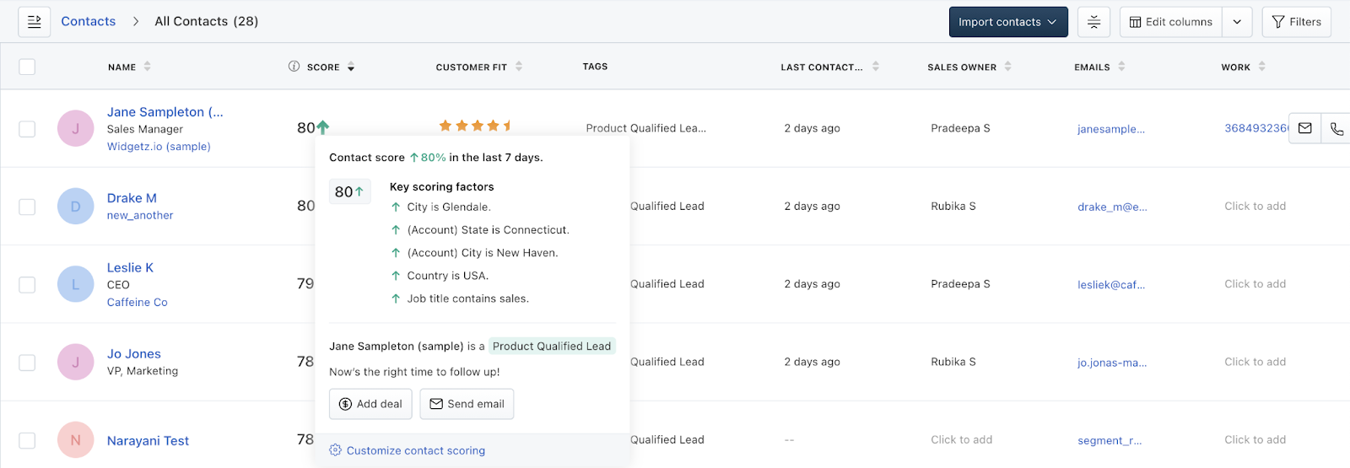This screenshot has height=468, width=1350.
Task: Toggle the sidebar menu icon
Action: [x=35, y=22]
